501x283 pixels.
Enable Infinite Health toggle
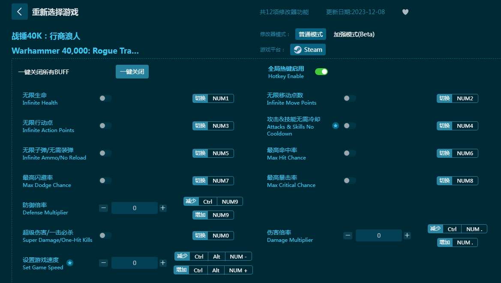point(105,98)
